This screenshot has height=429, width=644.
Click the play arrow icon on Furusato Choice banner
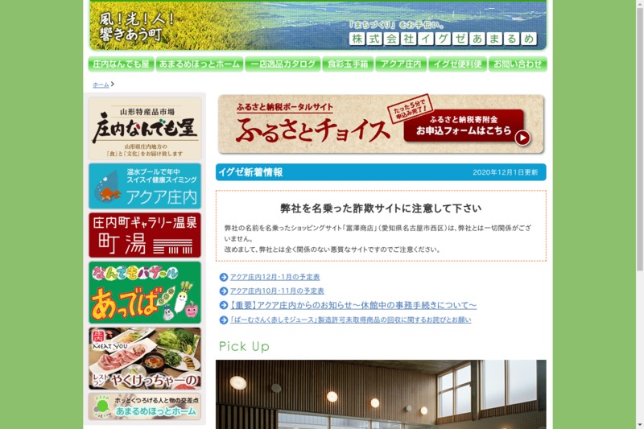[x=522, y=138]
